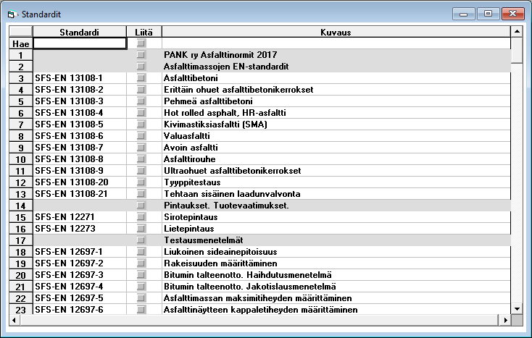Click 'Bitumin talteenotto. Jakotislausmenetelmä' cell
This screenshot has height=338, width=532.
pyautogui.click(x=336, y=286)
